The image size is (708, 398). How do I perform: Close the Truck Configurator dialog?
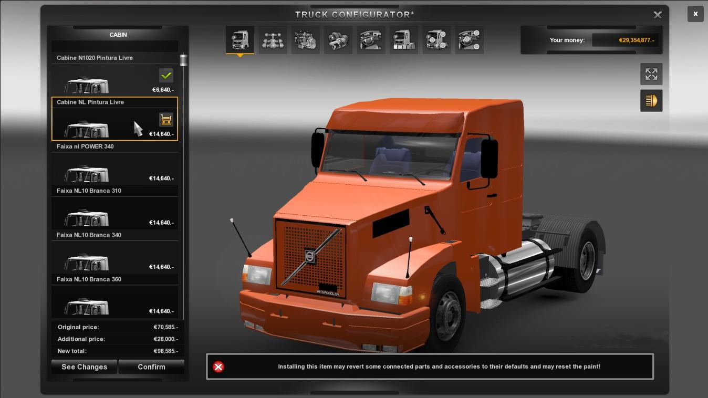tap(657, 15)
